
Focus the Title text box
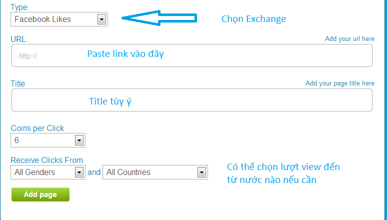pyautogui.click(x=191, y=100)
